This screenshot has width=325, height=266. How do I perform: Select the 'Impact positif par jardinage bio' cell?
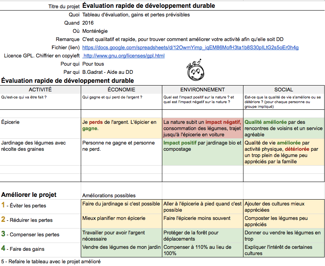coord(202,152)
